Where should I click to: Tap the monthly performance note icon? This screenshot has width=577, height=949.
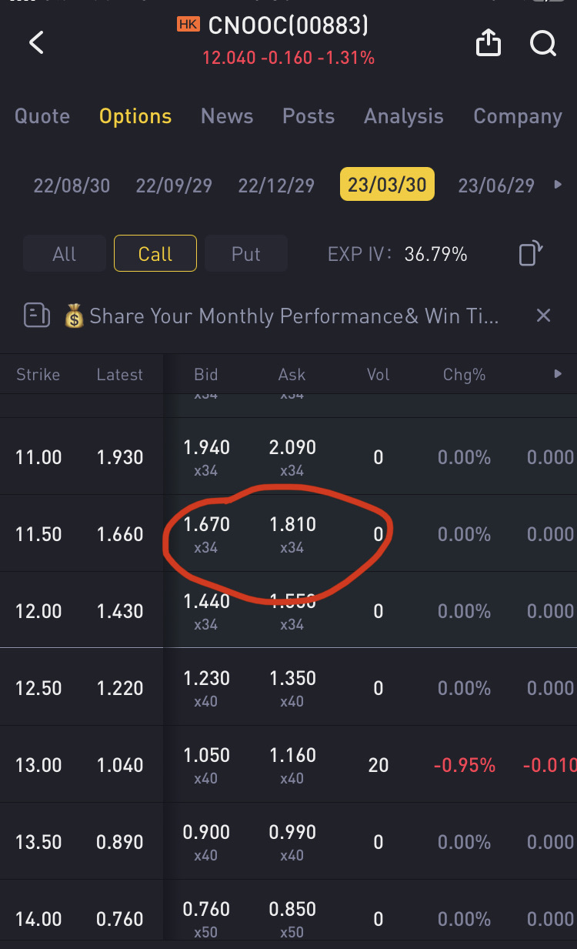coord(37,316)
